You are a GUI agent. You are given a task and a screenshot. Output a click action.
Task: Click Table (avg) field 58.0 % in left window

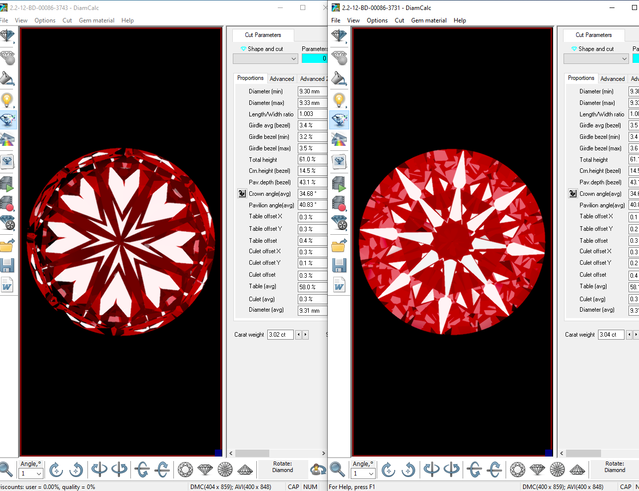coord(313,287)
